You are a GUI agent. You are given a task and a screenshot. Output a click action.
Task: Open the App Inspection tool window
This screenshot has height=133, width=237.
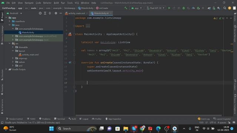pos(113,119)
